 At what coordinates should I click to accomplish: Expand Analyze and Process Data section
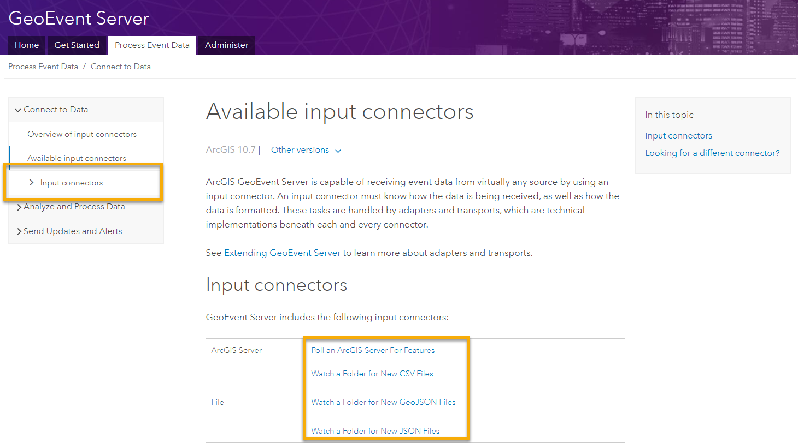click(x=19, y=207)
